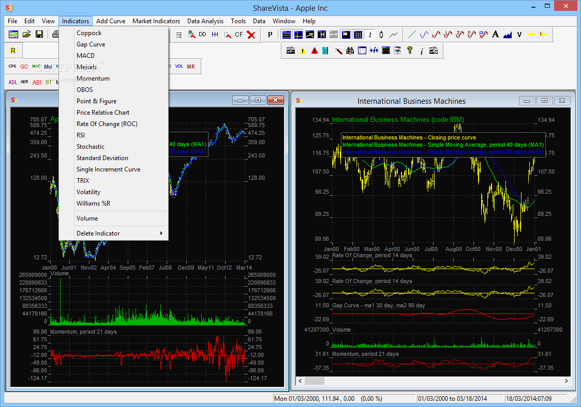Viewport: 581px width, 407px height.
Task: Click the blue sine curve tool
Action: tap(424, 35)
